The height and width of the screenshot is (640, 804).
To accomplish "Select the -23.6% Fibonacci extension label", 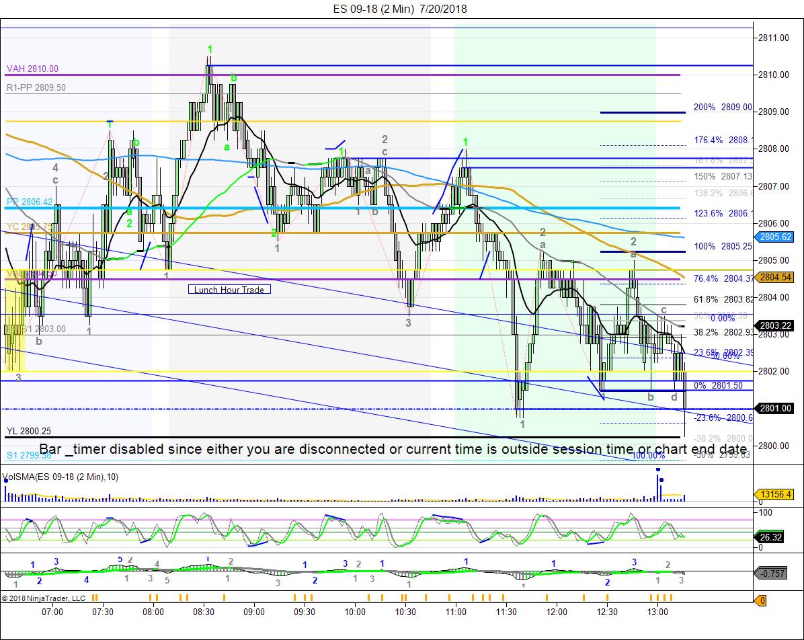I will click(x=723, y=418).
